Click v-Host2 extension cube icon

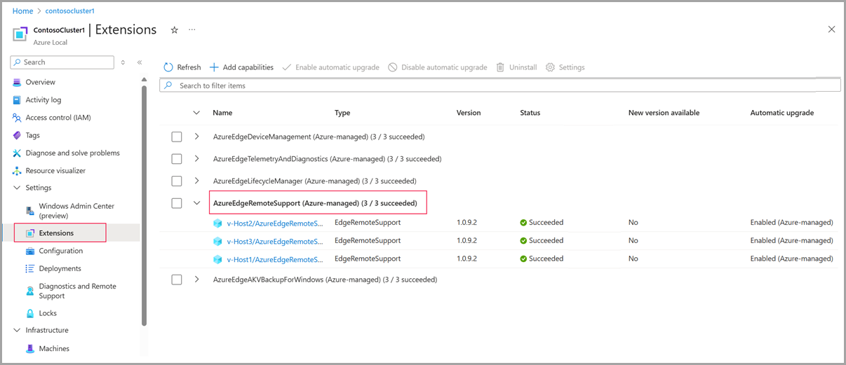[x=217, y=223]
